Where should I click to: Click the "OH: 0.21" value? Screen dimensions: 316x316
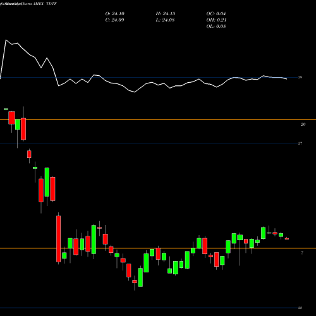coord(216,20)
